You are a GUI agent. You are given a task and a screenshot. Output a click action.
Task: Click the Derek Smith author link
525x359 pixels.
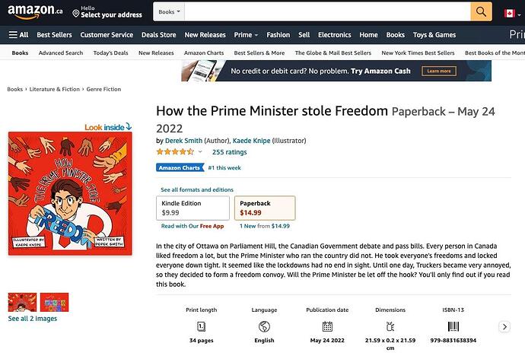click(x=183, y=141)
